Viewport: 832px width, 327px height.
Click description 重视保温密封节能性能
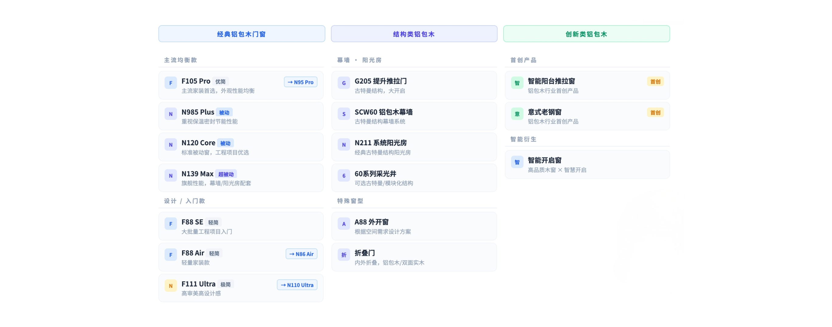[209, 122]
